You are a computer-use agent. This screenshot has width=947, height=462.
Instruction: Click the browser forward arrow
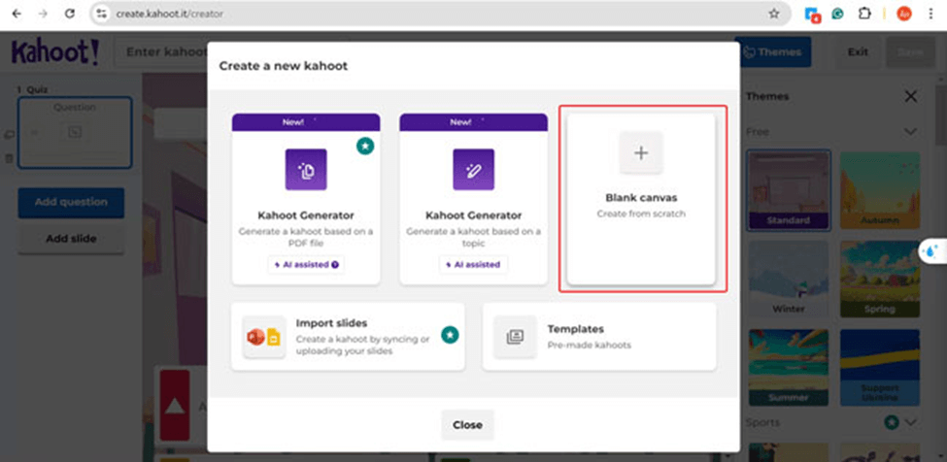pos(43,14)
